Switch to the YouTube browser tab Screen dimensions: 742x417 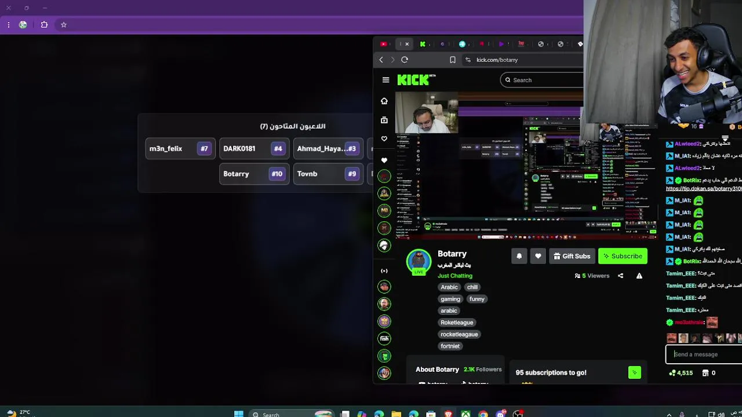point(384,44)
